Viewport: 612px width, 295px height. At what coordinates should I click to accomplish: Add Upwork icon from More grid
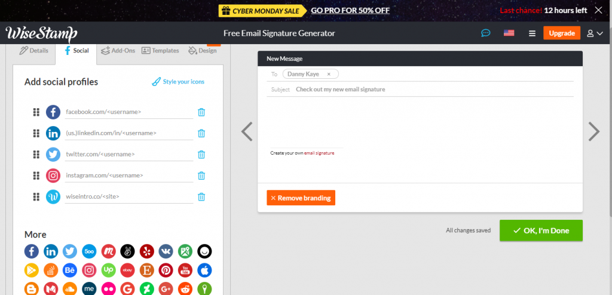coord(109,270)
